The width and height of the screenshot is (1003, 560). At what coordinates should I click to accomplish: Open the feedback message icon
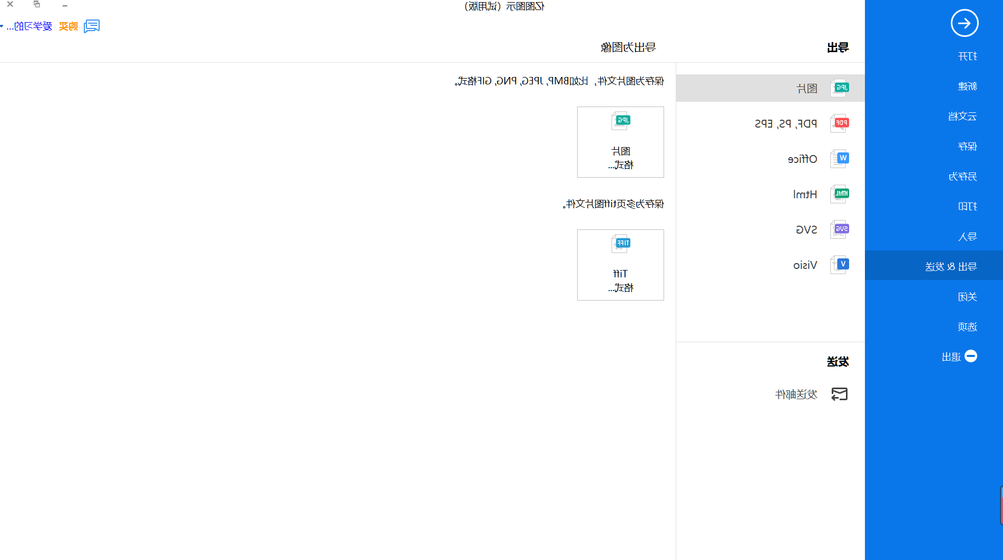92,26
